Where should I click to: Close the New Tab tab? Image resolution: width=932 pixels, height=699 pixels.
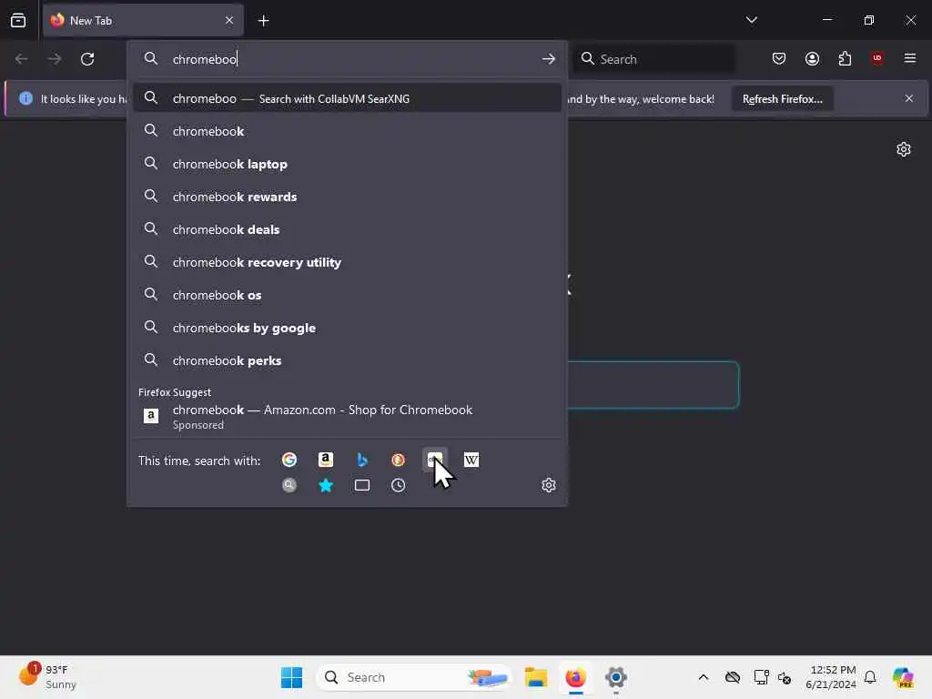pyautogui.click(x=229, y=20)
